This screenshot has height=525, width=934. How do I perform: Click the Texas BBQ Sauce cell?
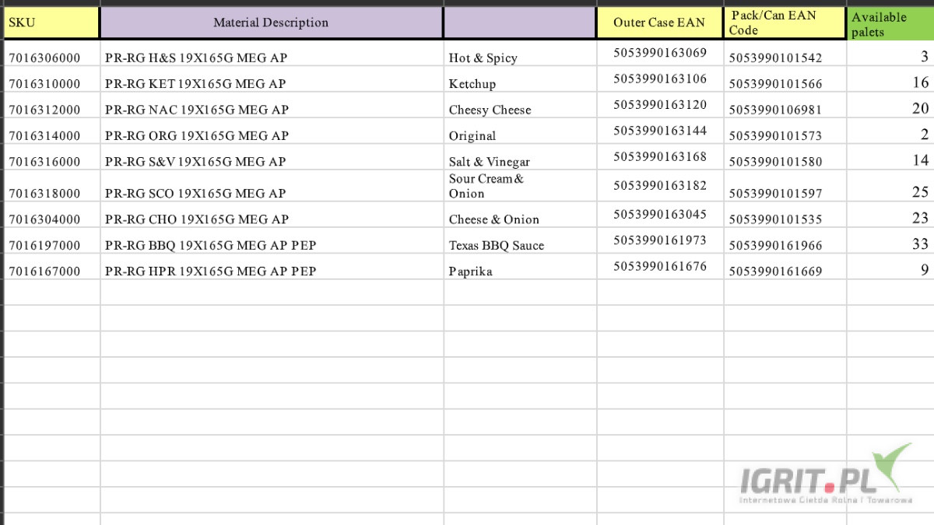(x=496, y=245)
